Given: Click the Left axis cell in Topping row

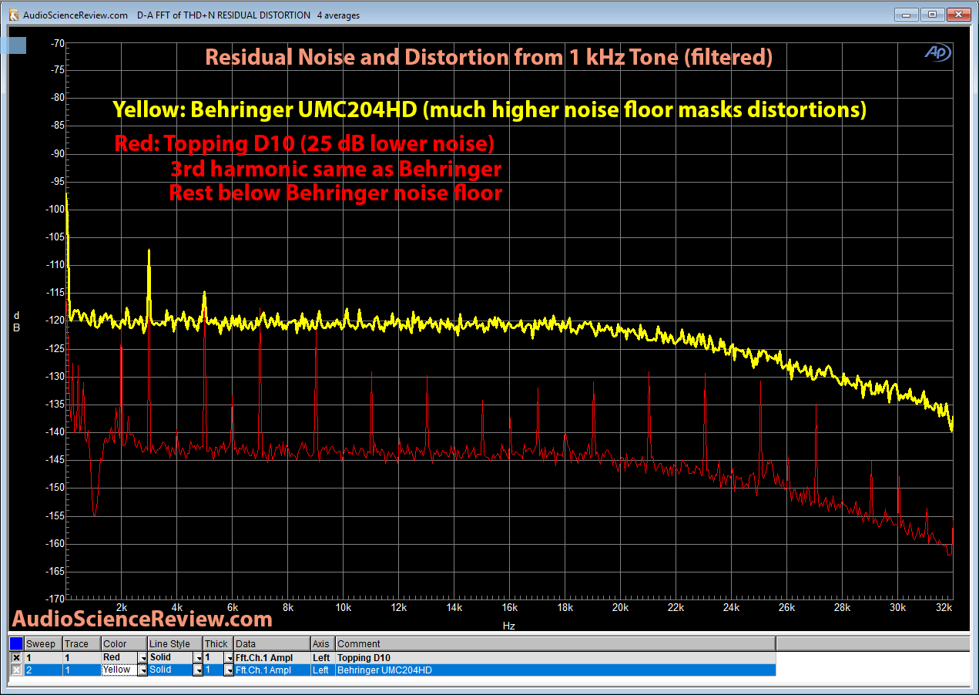Looking at the screenshot, I should [x=323, y=657].
